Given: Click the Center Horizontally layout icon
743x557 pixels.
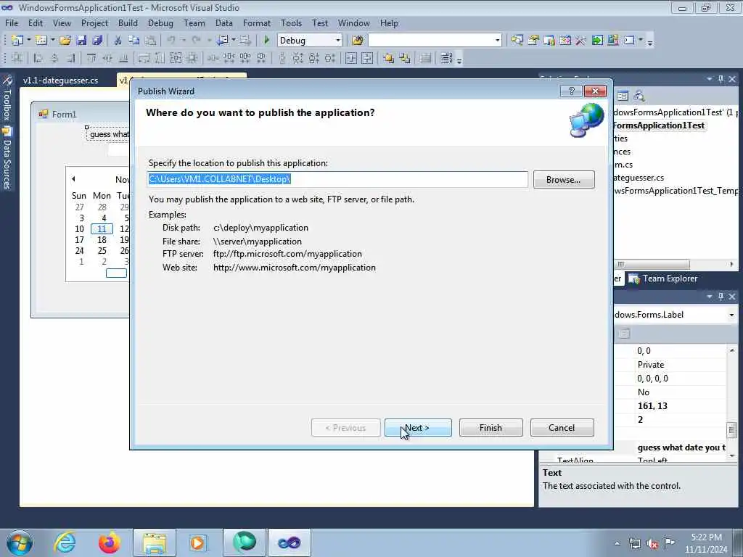Looking at the screenshot, I should [351, 58].
